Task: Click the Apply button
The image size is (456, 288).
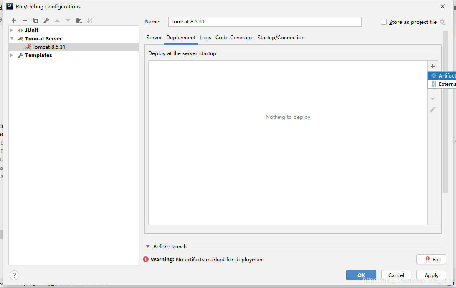Action: click(431, 275)
